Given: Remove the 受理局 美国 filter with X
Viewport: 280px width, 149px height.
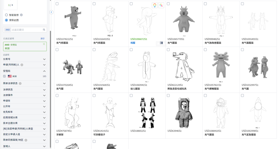Looking at the screenshot, I should tap(44, 44).
